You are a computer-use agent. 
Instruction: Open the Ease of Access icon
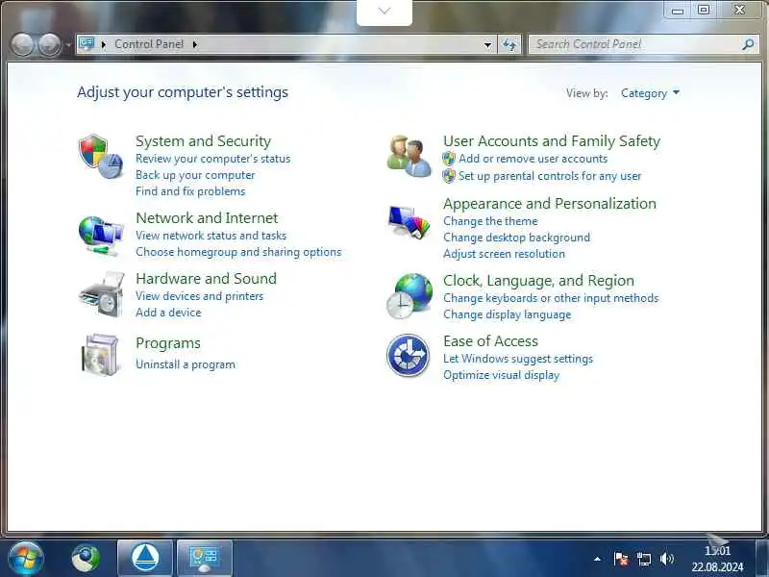click(x=408, y=355)
